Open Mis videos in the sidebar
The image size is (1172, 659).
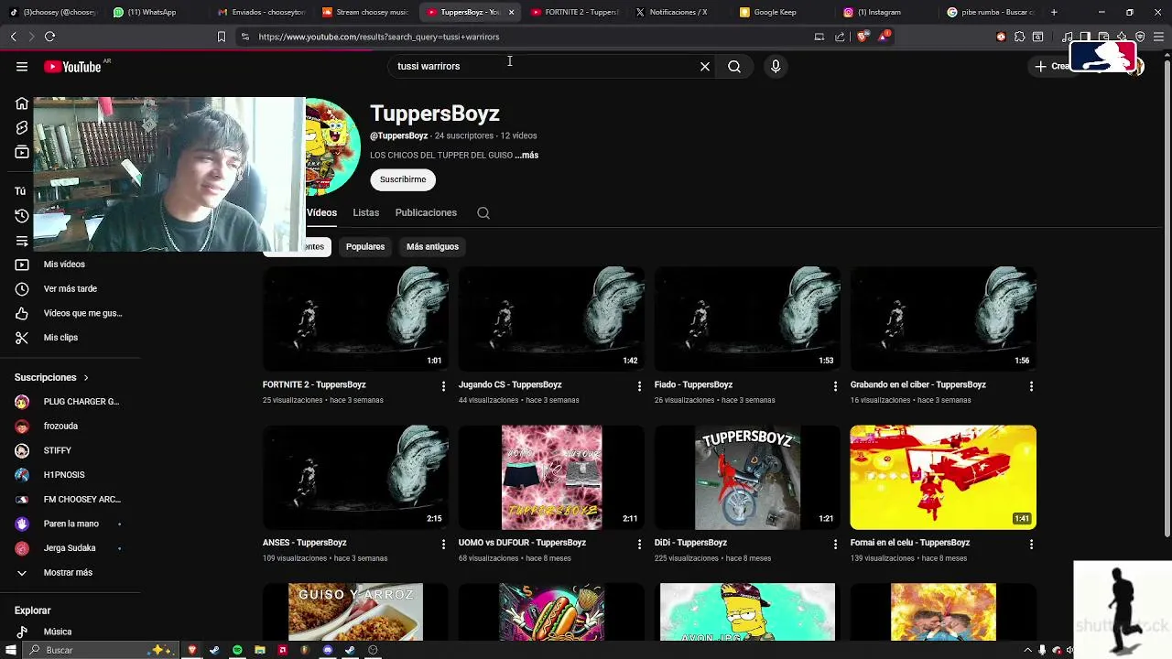[x=64, y=265]
